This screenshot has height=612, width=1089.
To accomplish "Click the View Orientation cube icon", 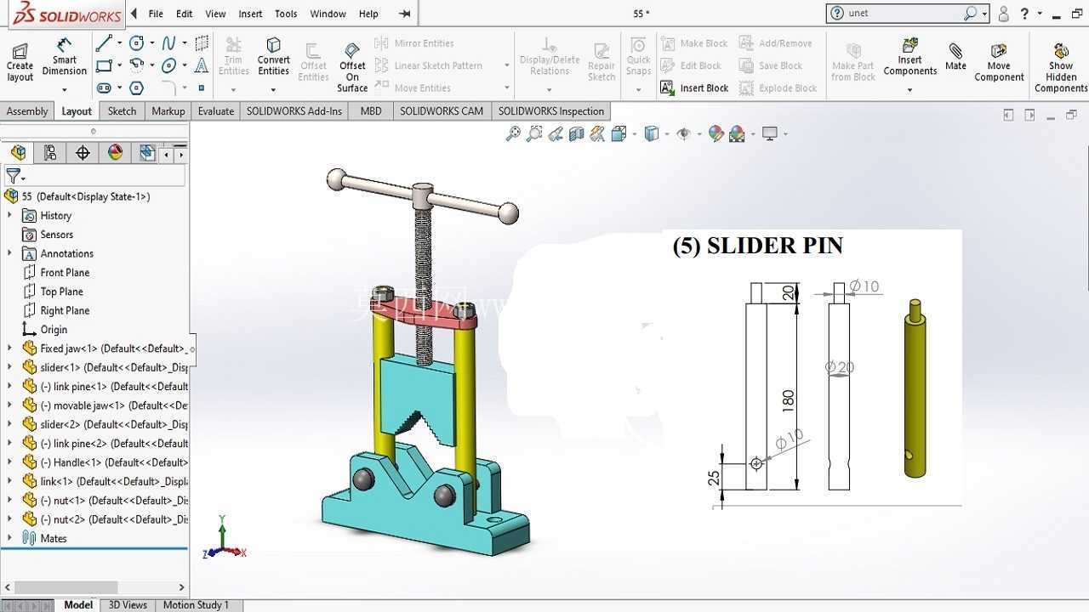I will [x=619, y=133].
